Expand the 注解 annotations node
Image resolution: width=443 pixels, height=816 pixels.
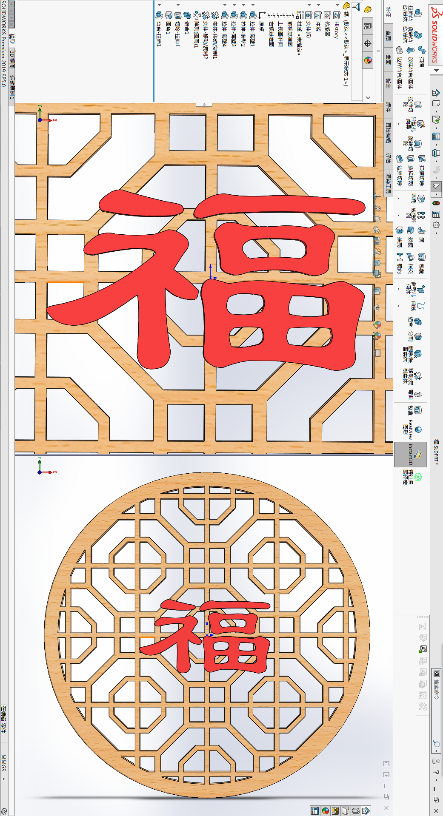(x=318, y=5)
